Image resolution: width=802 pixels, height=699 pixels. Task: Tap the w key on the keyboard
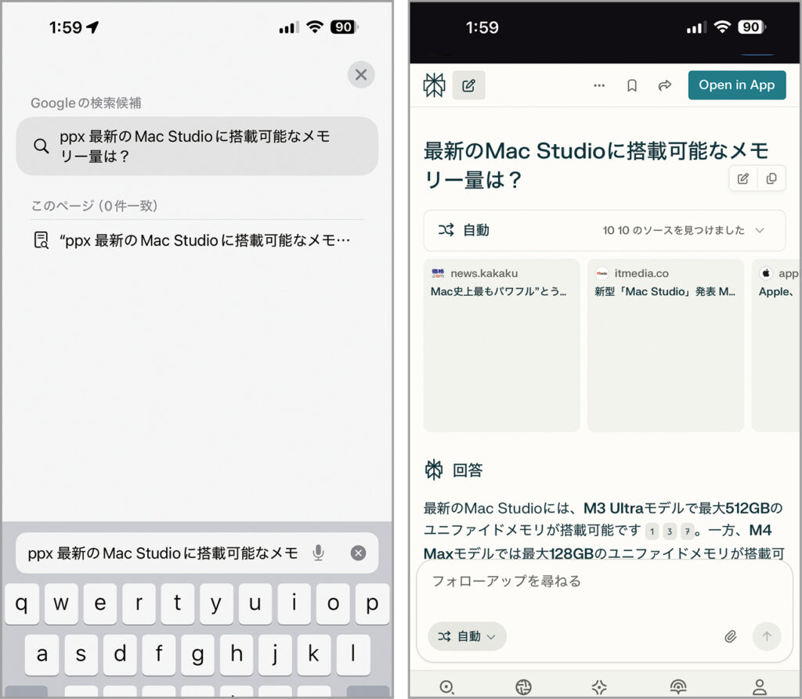pyautogui.click(x=61, y=604)
